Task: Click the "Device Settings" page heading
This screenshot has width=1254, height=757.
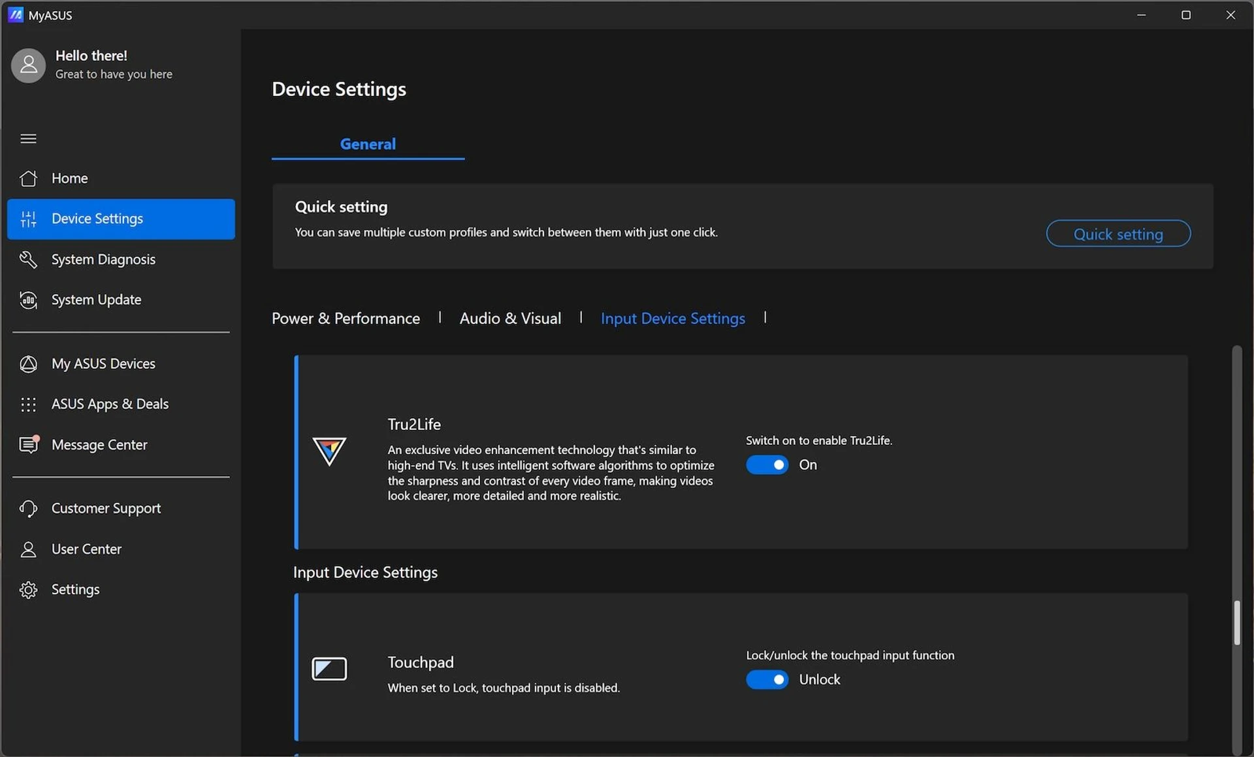Action: [x=339, y=89]
